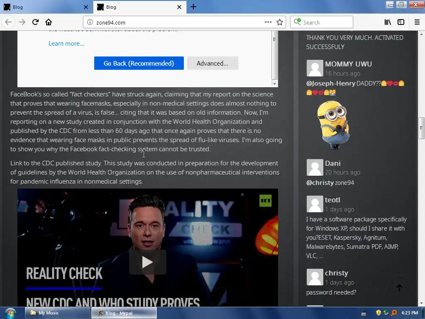Click 'THANK YOU VERY MUCH' comment text
The width and height of the screenshot is (425, 319).
click(355, 42)
